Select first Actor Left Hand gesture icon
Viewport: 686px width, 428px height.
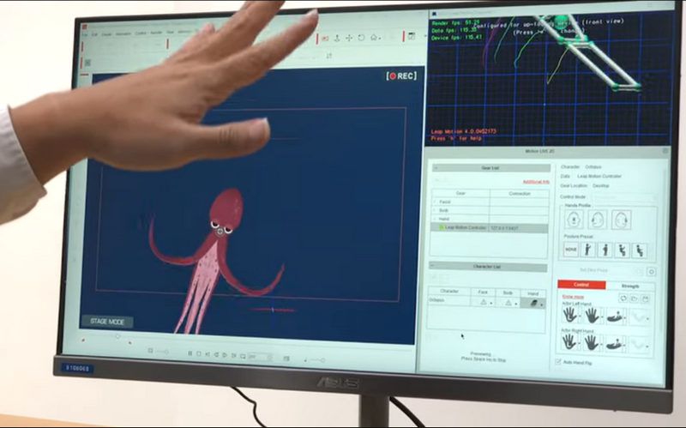click(569, 315)
